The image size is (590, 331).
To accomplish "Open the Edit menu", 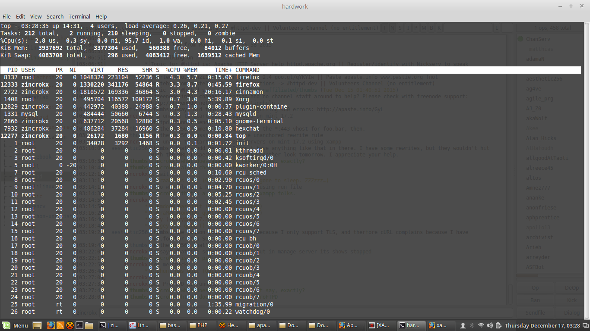I will [x=20, y=16].
